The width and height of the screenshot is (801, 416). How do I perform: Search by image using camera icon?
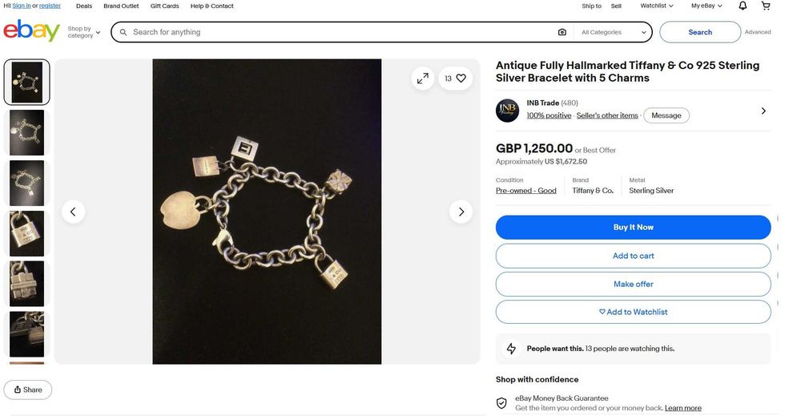(562, 32)
